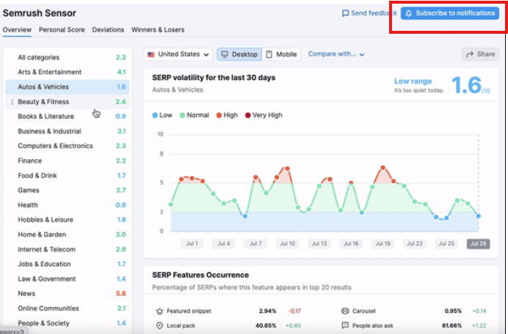Click the United States flag icon
Image resolution: width=508 pixels, height=334 pixels.
tap(151, 54)
